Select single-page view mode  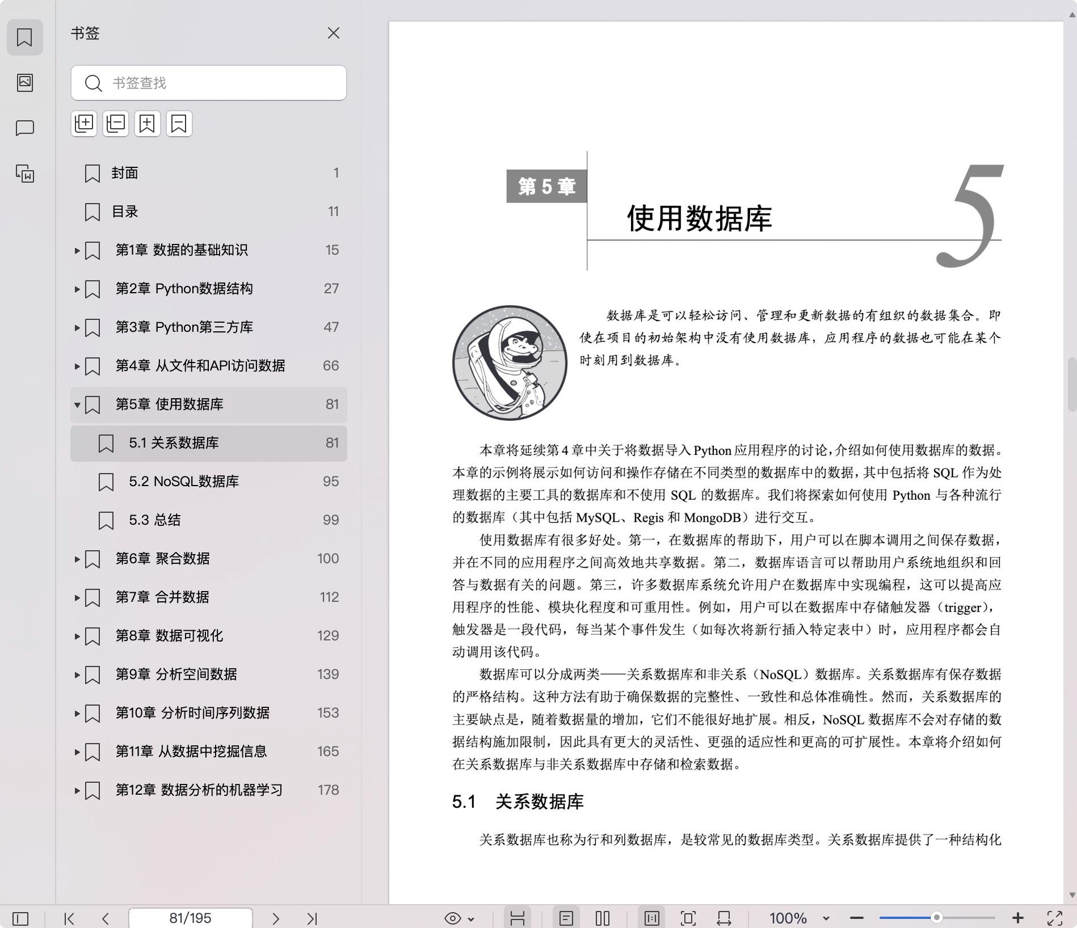[566, 918]
